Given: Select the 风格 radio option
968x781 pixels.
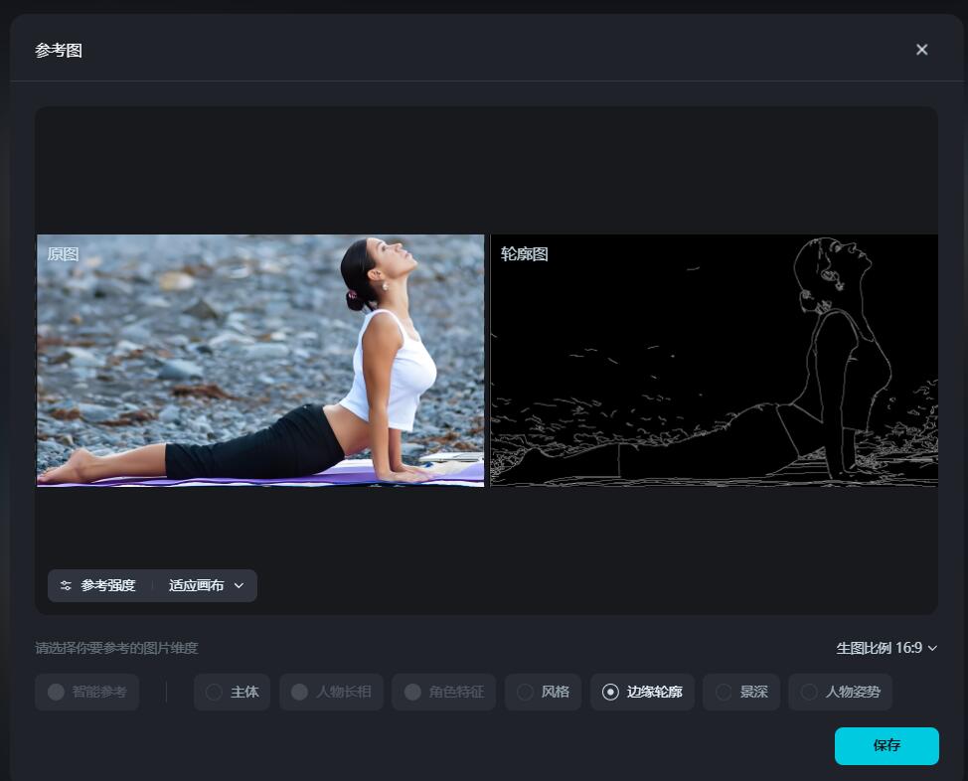Looking at the screenshot, I should coord(544,693).
